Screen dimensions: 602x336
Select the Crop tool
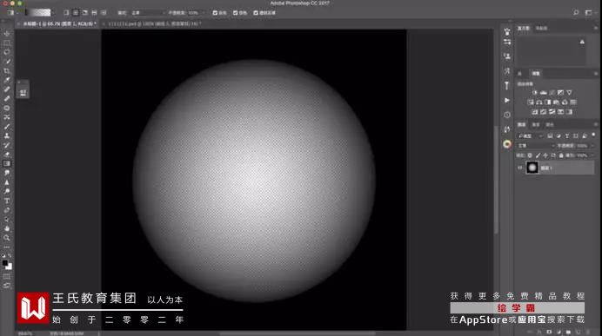click(x=7, y=71)
